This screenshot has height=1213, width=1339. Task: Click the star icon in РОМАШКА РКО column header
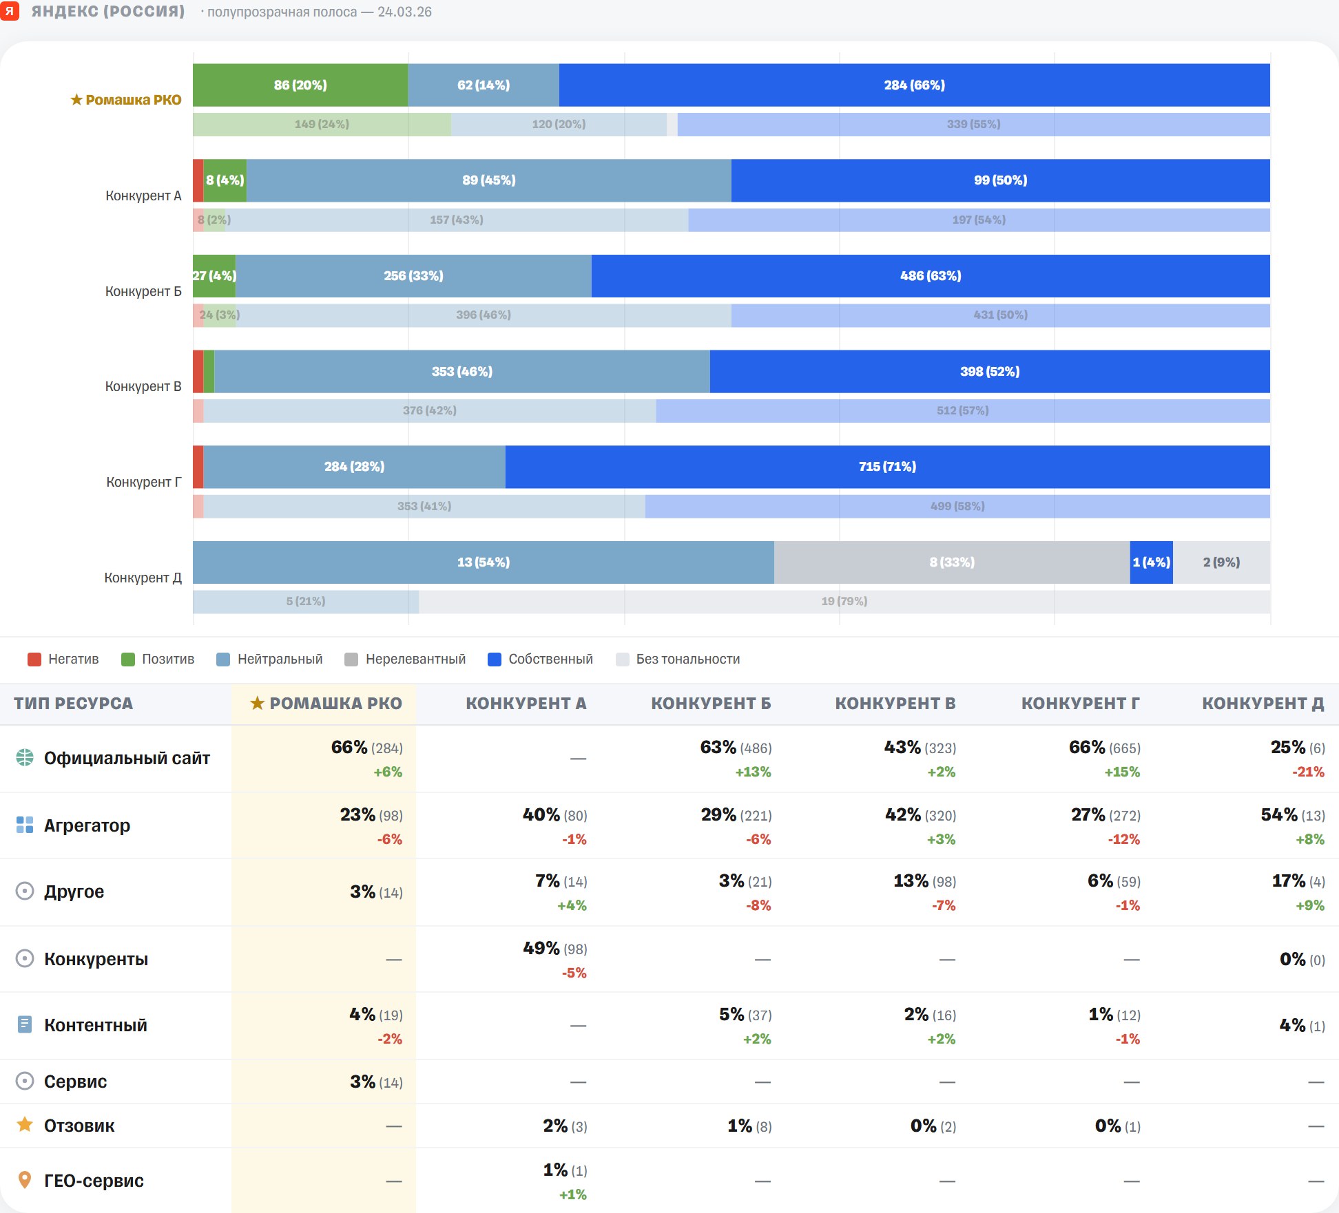(257, 703)
